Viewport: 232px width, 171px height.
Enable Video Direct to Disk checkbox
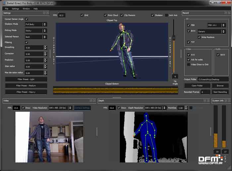pyautogui.click(x=189, y=64)
